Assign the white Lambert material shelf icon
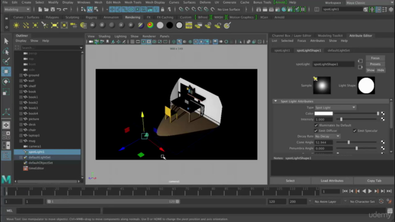This screenshot has width=395, height=222. 160,25
